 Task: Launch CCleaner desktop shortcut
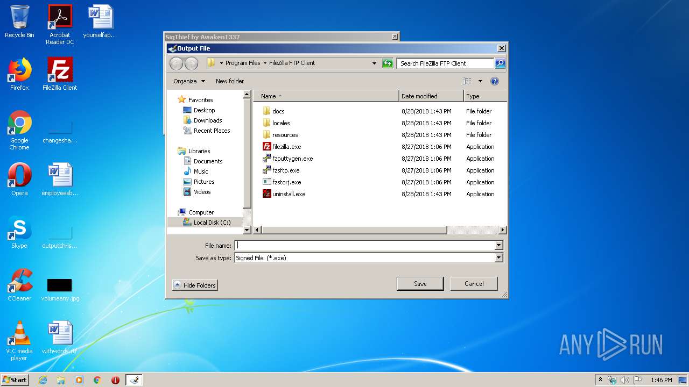click(x=19, y=285)
